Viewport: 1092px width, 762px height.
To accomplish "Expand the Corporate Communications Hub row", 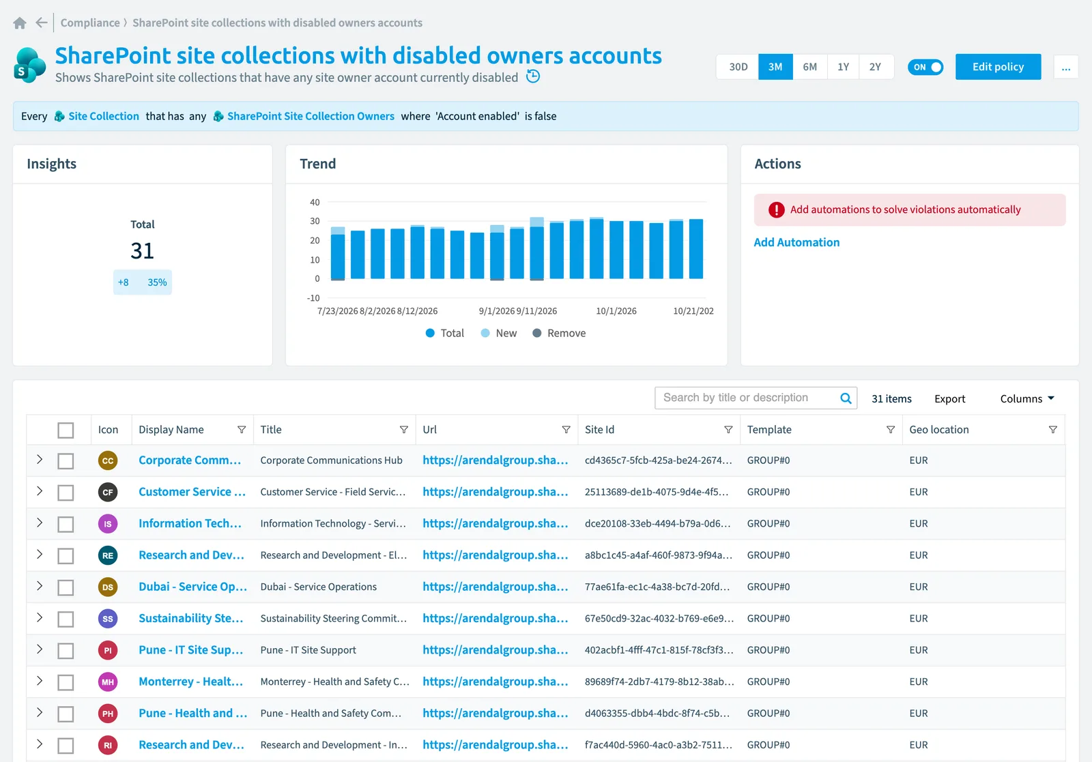I will (40, 460).
